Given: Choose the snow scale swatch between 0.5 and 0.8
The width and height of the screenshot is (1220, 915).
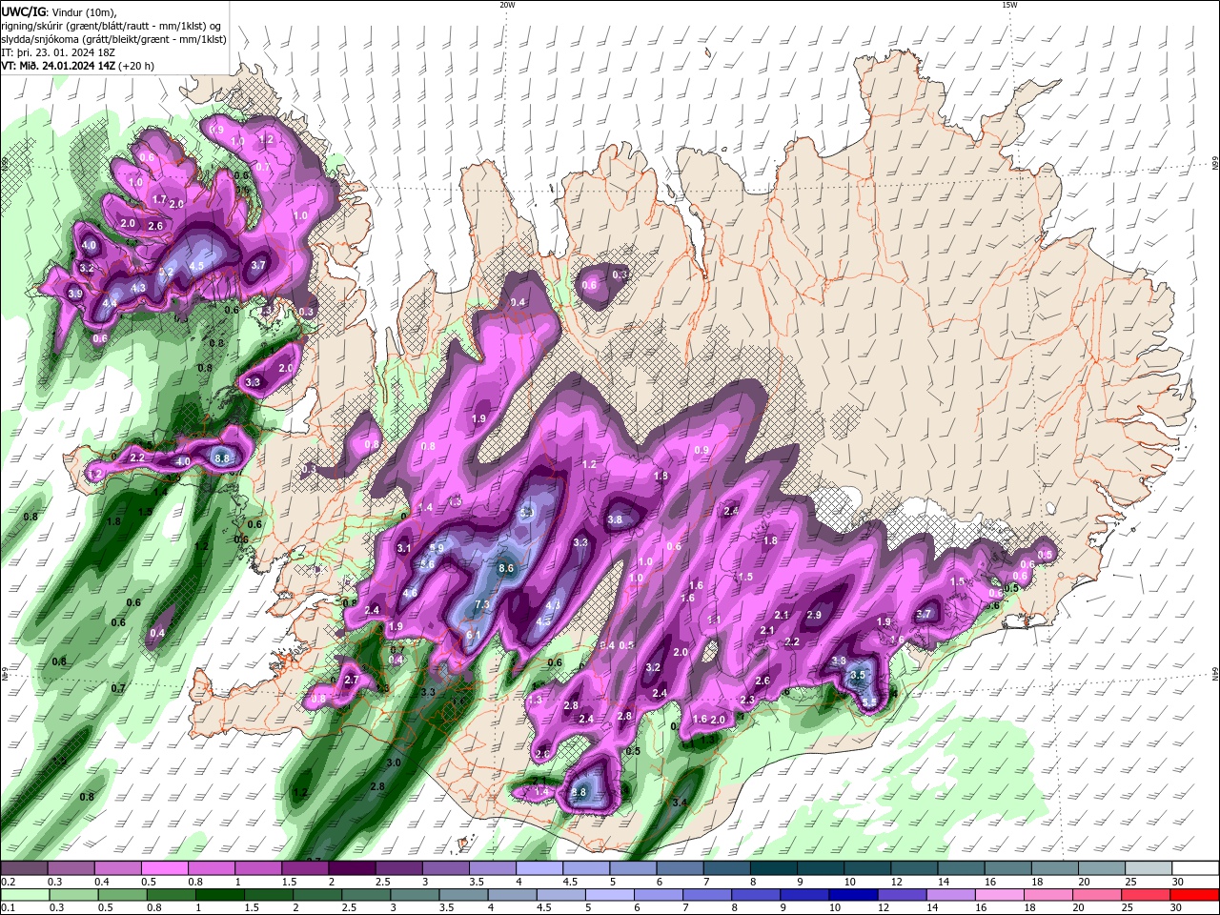Looking at the screenshot, I should pyautogui.click(x=164, y=867).
